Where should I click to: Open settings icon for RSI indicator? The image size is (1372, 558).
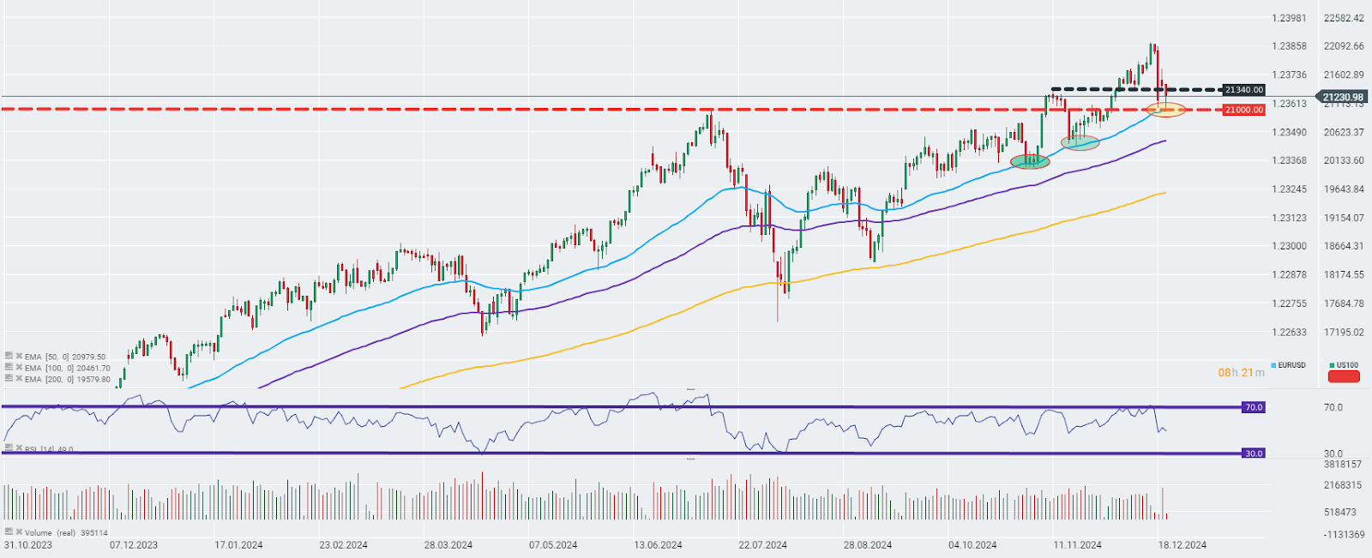9,448
